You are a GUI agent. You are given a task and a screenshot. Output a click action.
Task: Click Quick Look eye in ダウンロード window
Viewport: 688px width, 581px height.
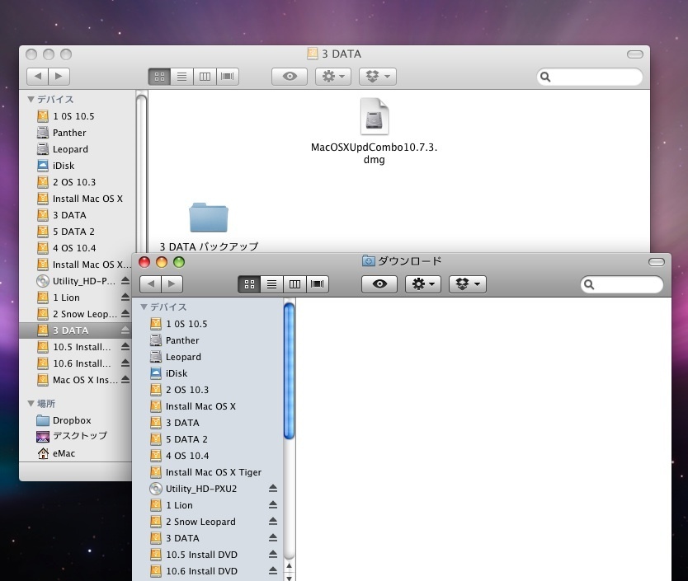tap(379, 284)
